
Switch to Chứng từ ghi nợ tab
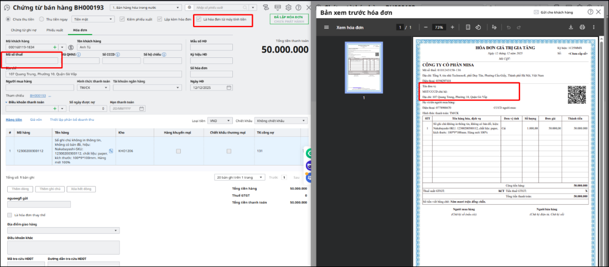23,30
